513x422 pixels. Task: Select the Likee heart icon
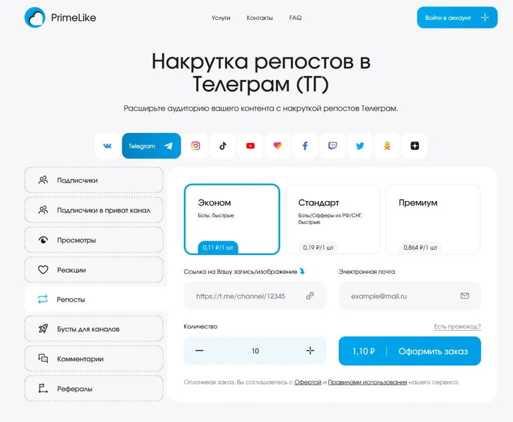(278, 146)
